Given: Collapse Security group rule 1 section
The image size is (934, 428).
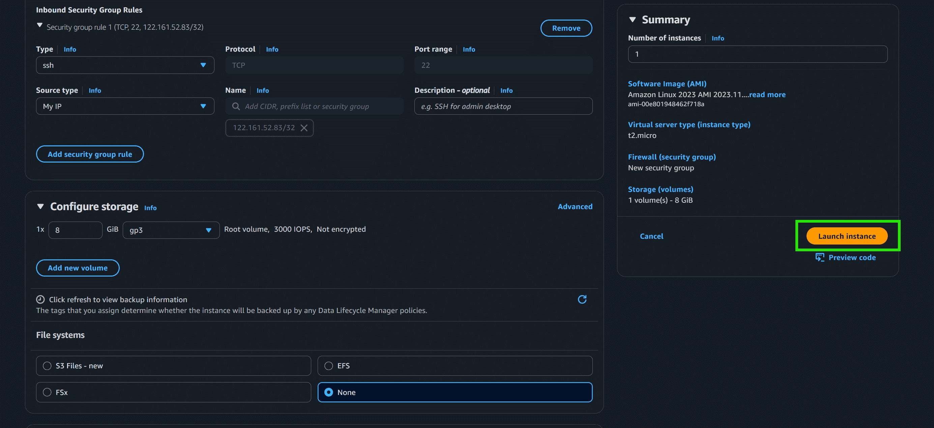Looking at the screenshot, I should [x=40, y=25].
